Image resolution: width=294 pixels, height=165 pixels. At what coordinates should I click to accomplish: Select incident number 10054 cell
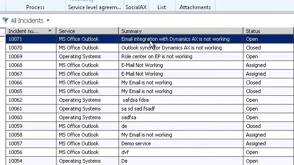[x=31, y=161]
